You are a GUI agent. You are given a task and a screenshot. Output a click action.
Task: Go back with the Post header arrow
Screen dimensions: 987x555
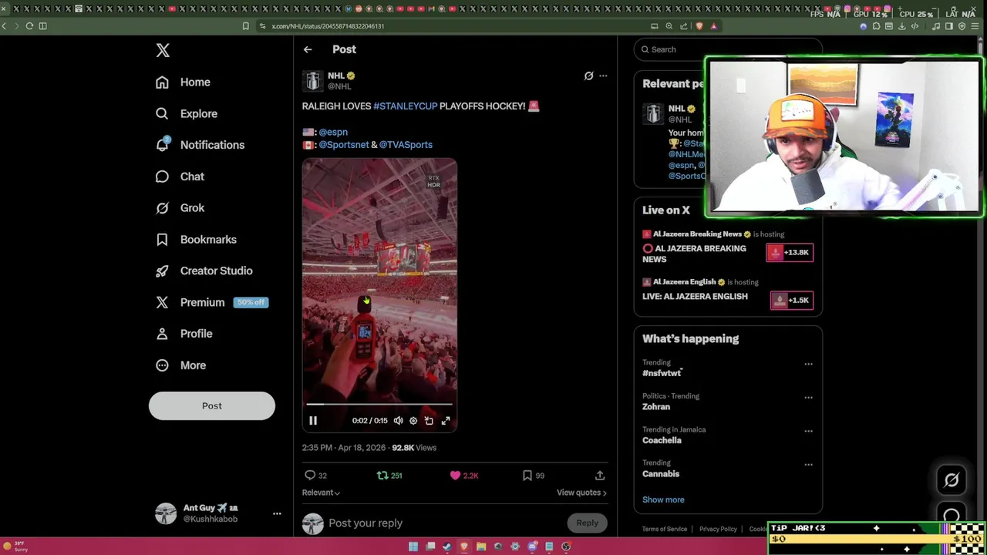308,49
